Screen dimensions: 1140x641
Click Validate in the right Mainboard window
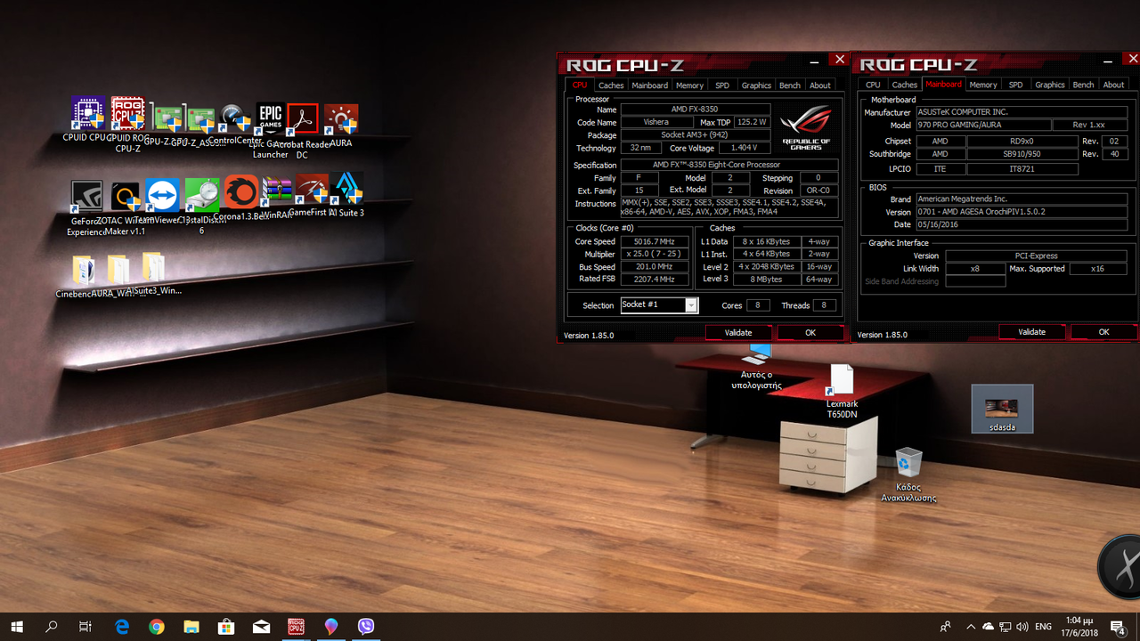1032,332
